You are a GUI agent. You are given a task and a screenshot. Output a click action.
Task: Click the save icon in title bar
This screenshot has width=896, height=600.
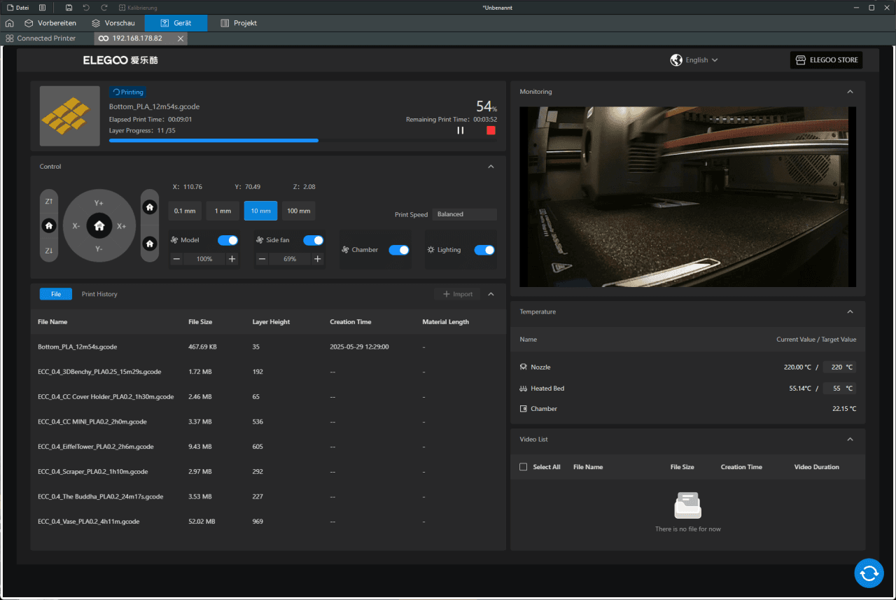[69, 8]
